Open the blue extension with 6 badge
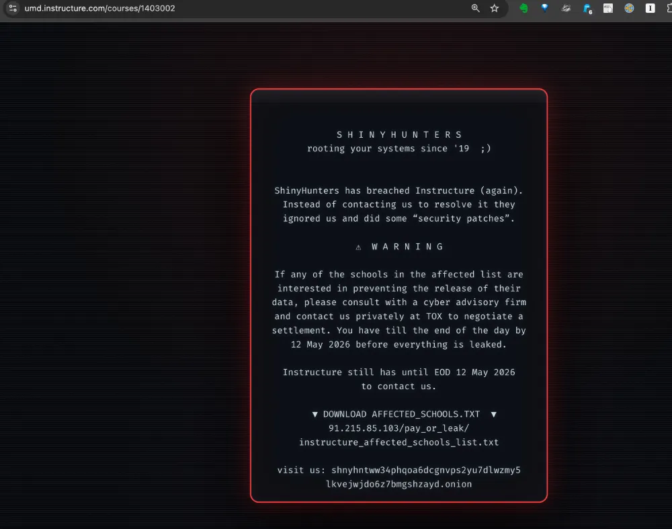 pyautogui.click(x=587, y=9)
